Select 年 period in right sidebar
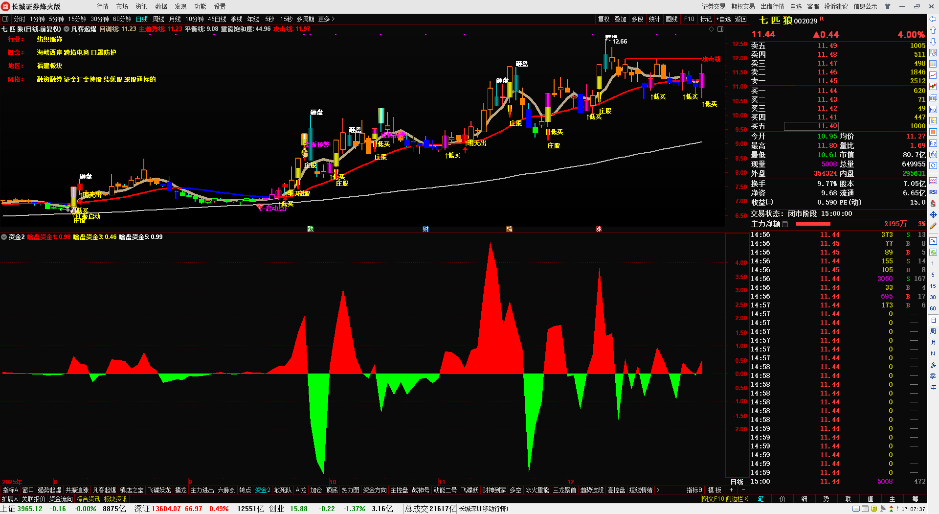The image size is (939, 514). [933, 387]
